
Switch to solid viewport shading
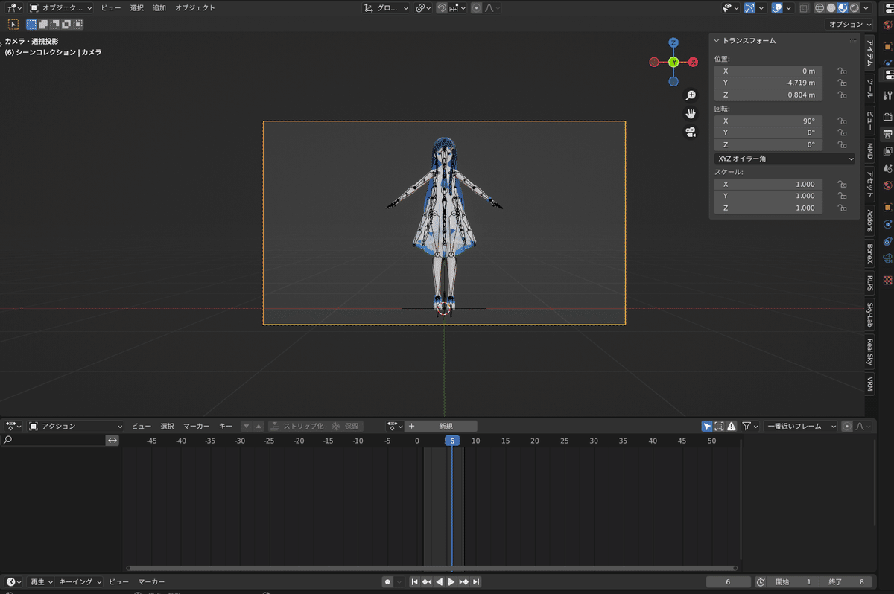(x=831, y=8)
